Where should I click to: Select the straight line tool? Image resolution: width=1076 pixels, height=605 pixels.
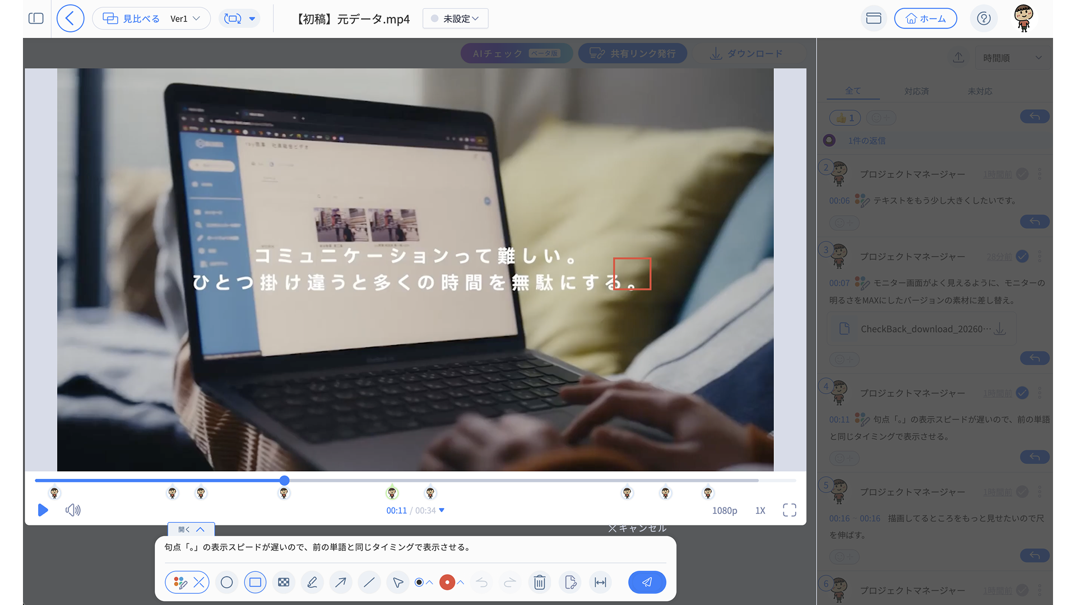pyautogui.click(x=369, y=583)
